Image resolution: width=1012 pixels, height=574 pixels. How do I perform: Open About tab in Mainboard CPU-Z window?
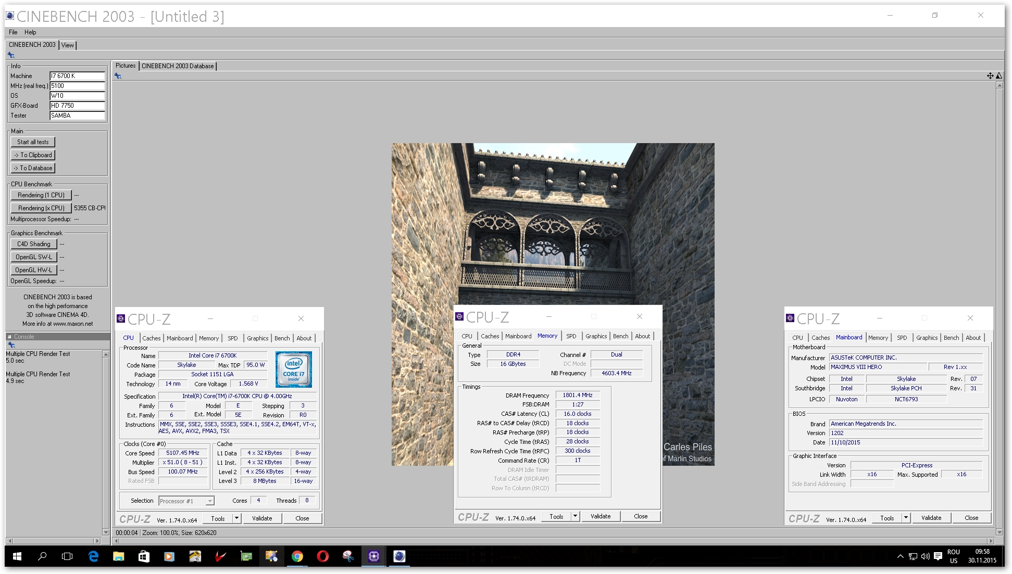click(973, 338)
